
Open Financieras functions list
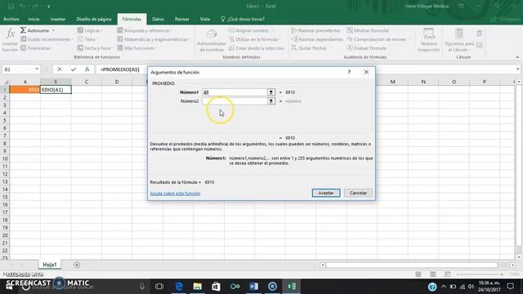point(37,48)
